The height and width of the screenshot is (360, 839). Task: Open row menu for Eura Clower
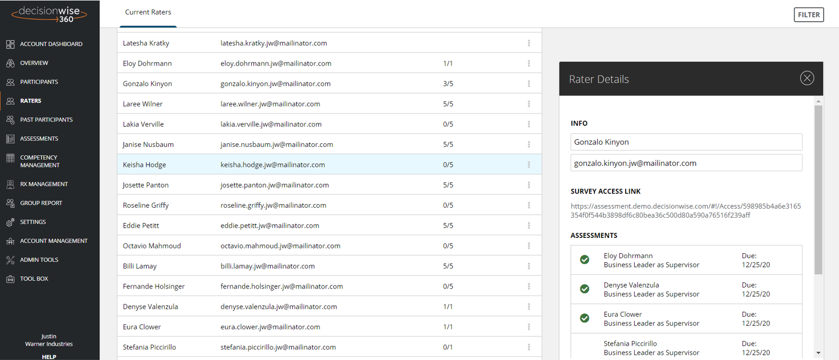(528, 327)
